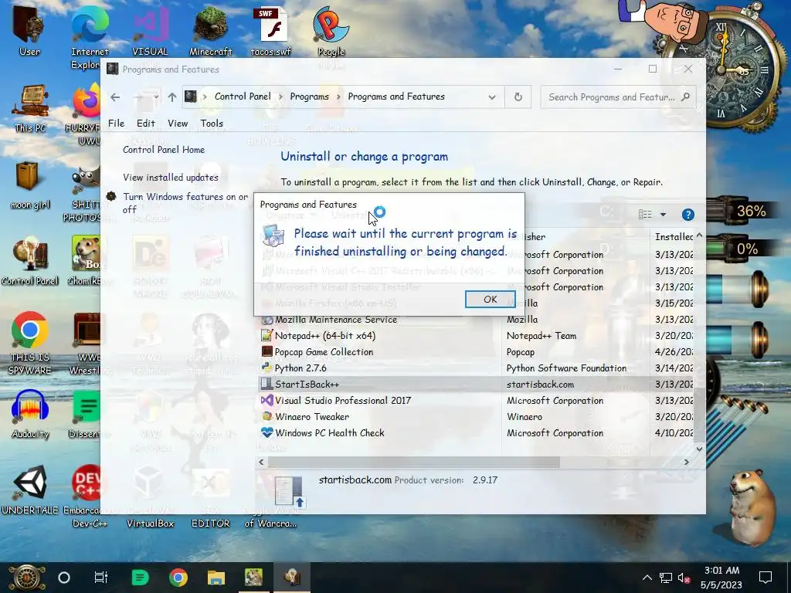Screen dimensions: 791x593
Task: Click the muted volume tray icon
Action: click(x=684, y=578)
